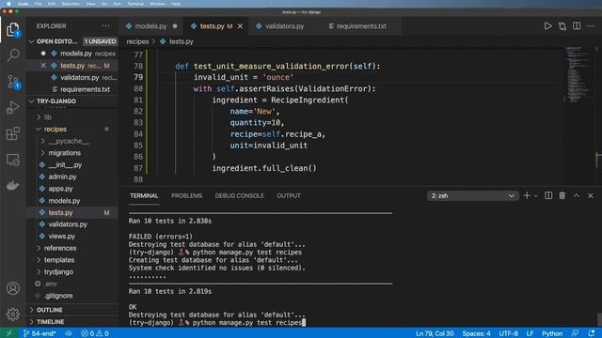
Task: Expand the Outline section
Action: [72, 310]
